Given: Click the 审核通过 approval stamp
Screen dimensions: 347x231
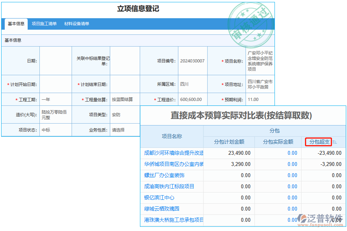Looking at the screenshot, I should 251,23.
